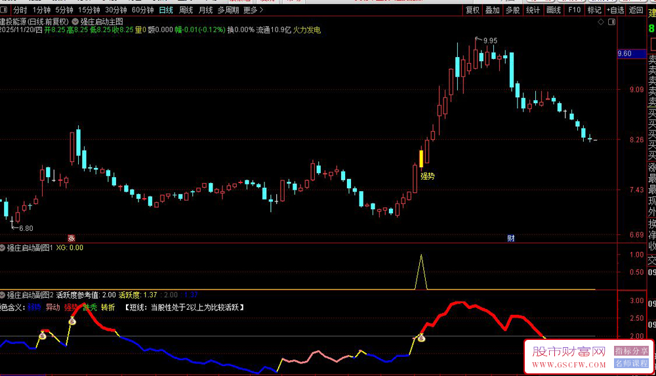The width and height of the screenshot is (656, 376).
Task: Click the yellow XG signal spike
Action: pyautogui.click(x=421, y=272)
